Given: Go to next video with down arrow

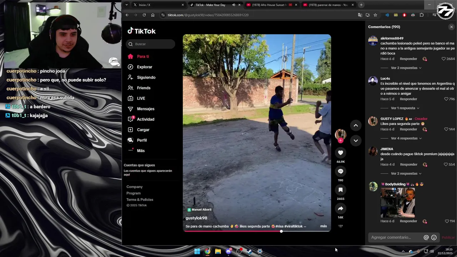Looking at the screenshot, I should point(356,141).
